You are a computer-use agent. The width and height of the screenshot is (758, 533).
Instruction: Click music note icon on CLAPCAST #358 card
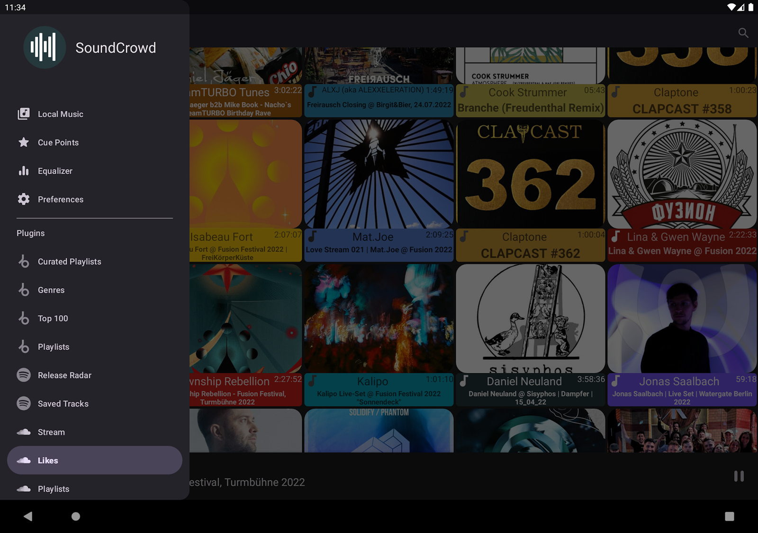[x=616, y=91]
